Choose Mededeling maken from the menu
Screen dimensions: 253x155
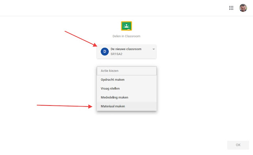(x=126, y=97)
